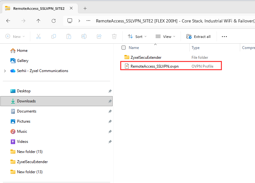Open the toolbar See more ellipsis menu
Viewport: 255px width, 183px height.
click(224, 37)
